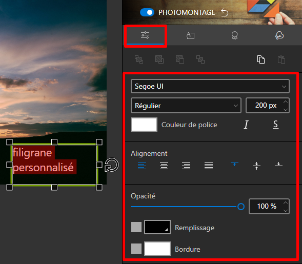
Task: Toggle the PHOTOMONTAGE switch off
Action: 147,12
